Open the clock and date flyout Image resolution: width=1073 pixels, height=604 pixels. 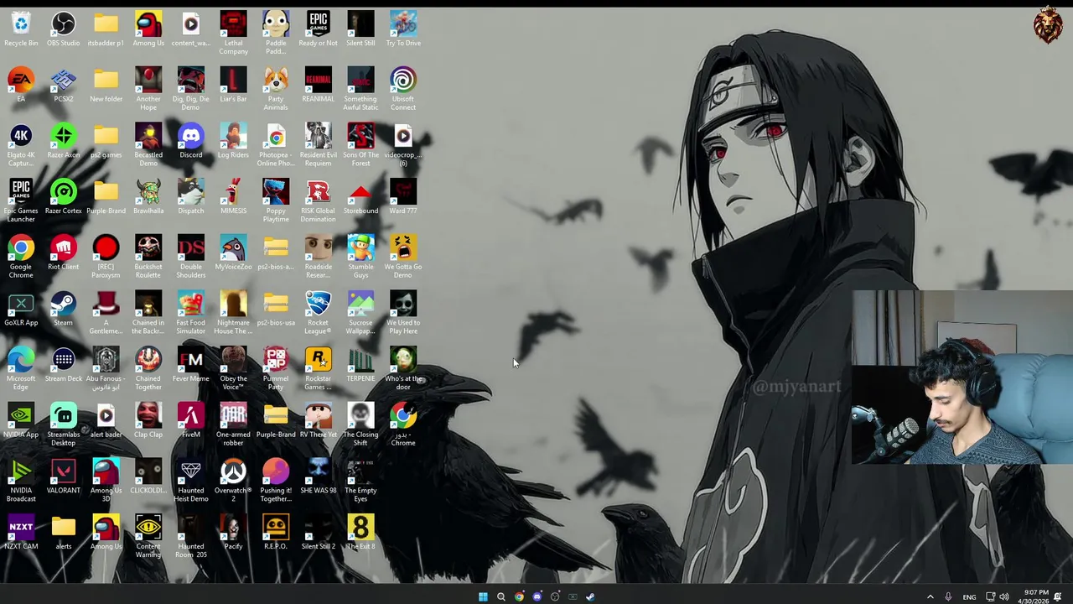(1035, 596)
